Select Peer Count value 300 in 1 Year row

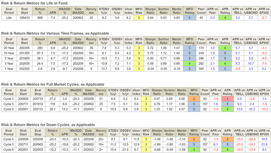click(201, 69)
